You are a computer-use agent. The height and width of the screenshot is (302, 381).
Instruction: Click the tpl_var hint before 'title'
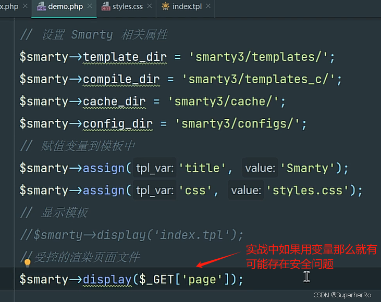pos(155,169)
